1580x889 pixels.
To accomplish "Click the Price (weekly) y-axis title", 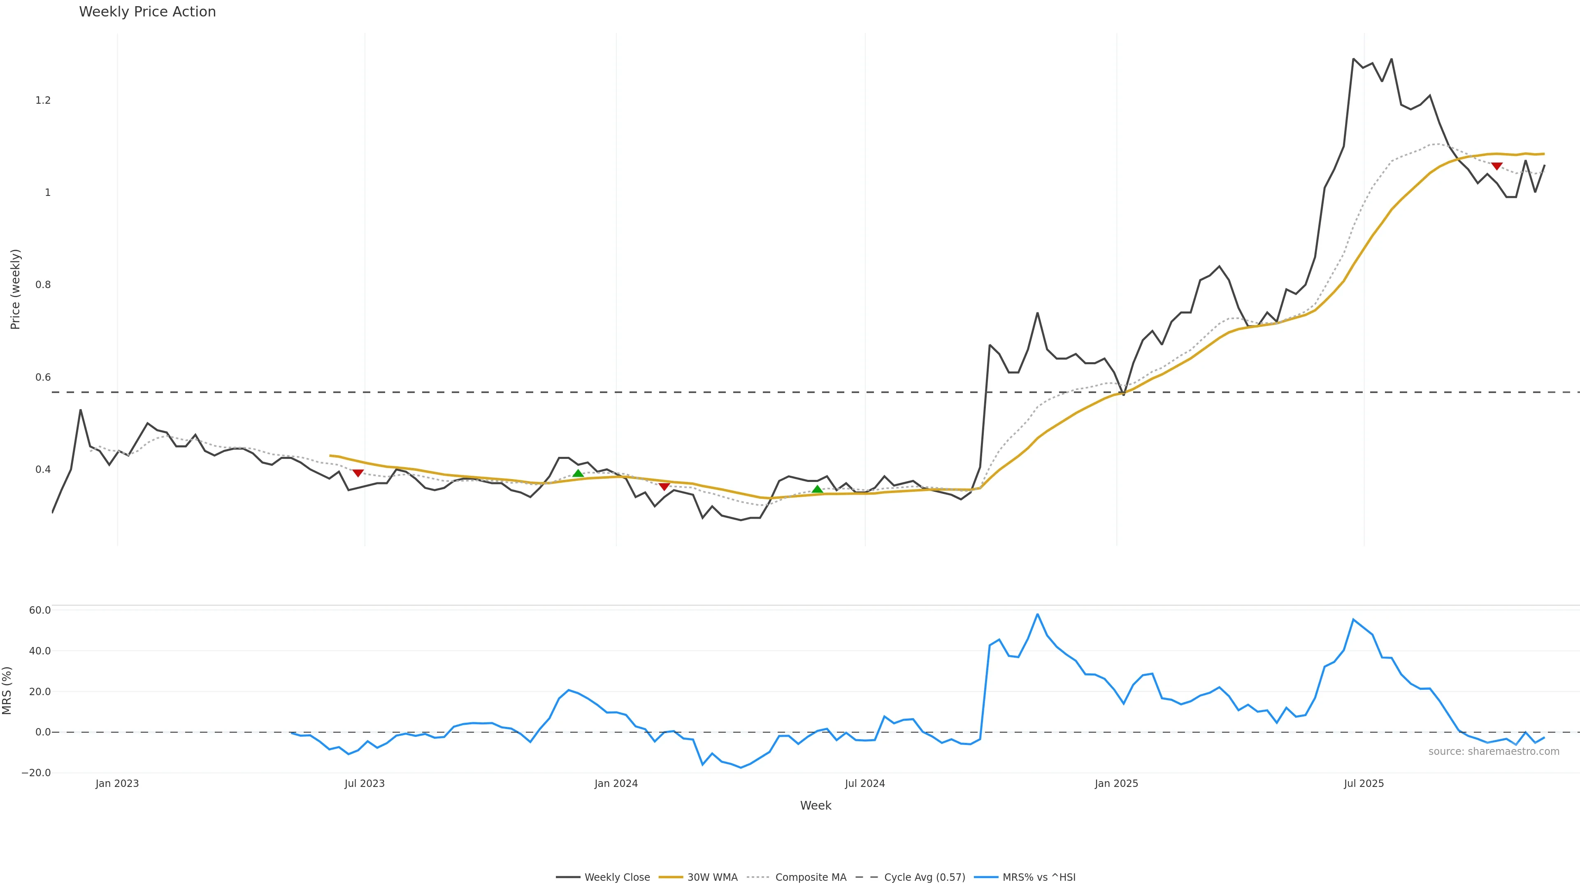I will [x=15, y=289].
